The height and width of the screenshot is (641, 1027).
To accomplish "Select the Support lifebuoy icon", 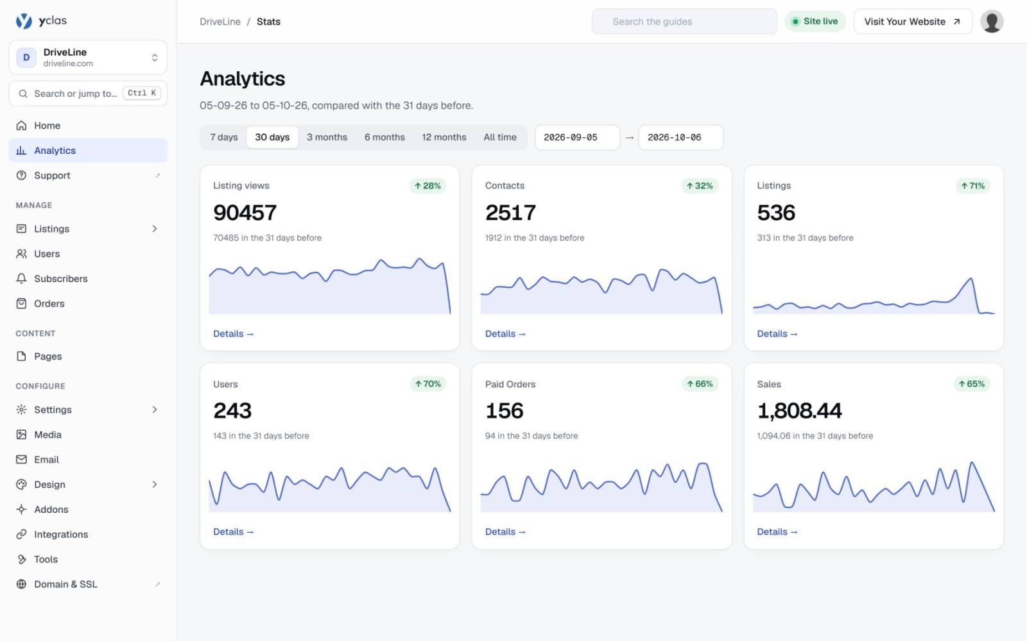I will click(x=21, y=176).
